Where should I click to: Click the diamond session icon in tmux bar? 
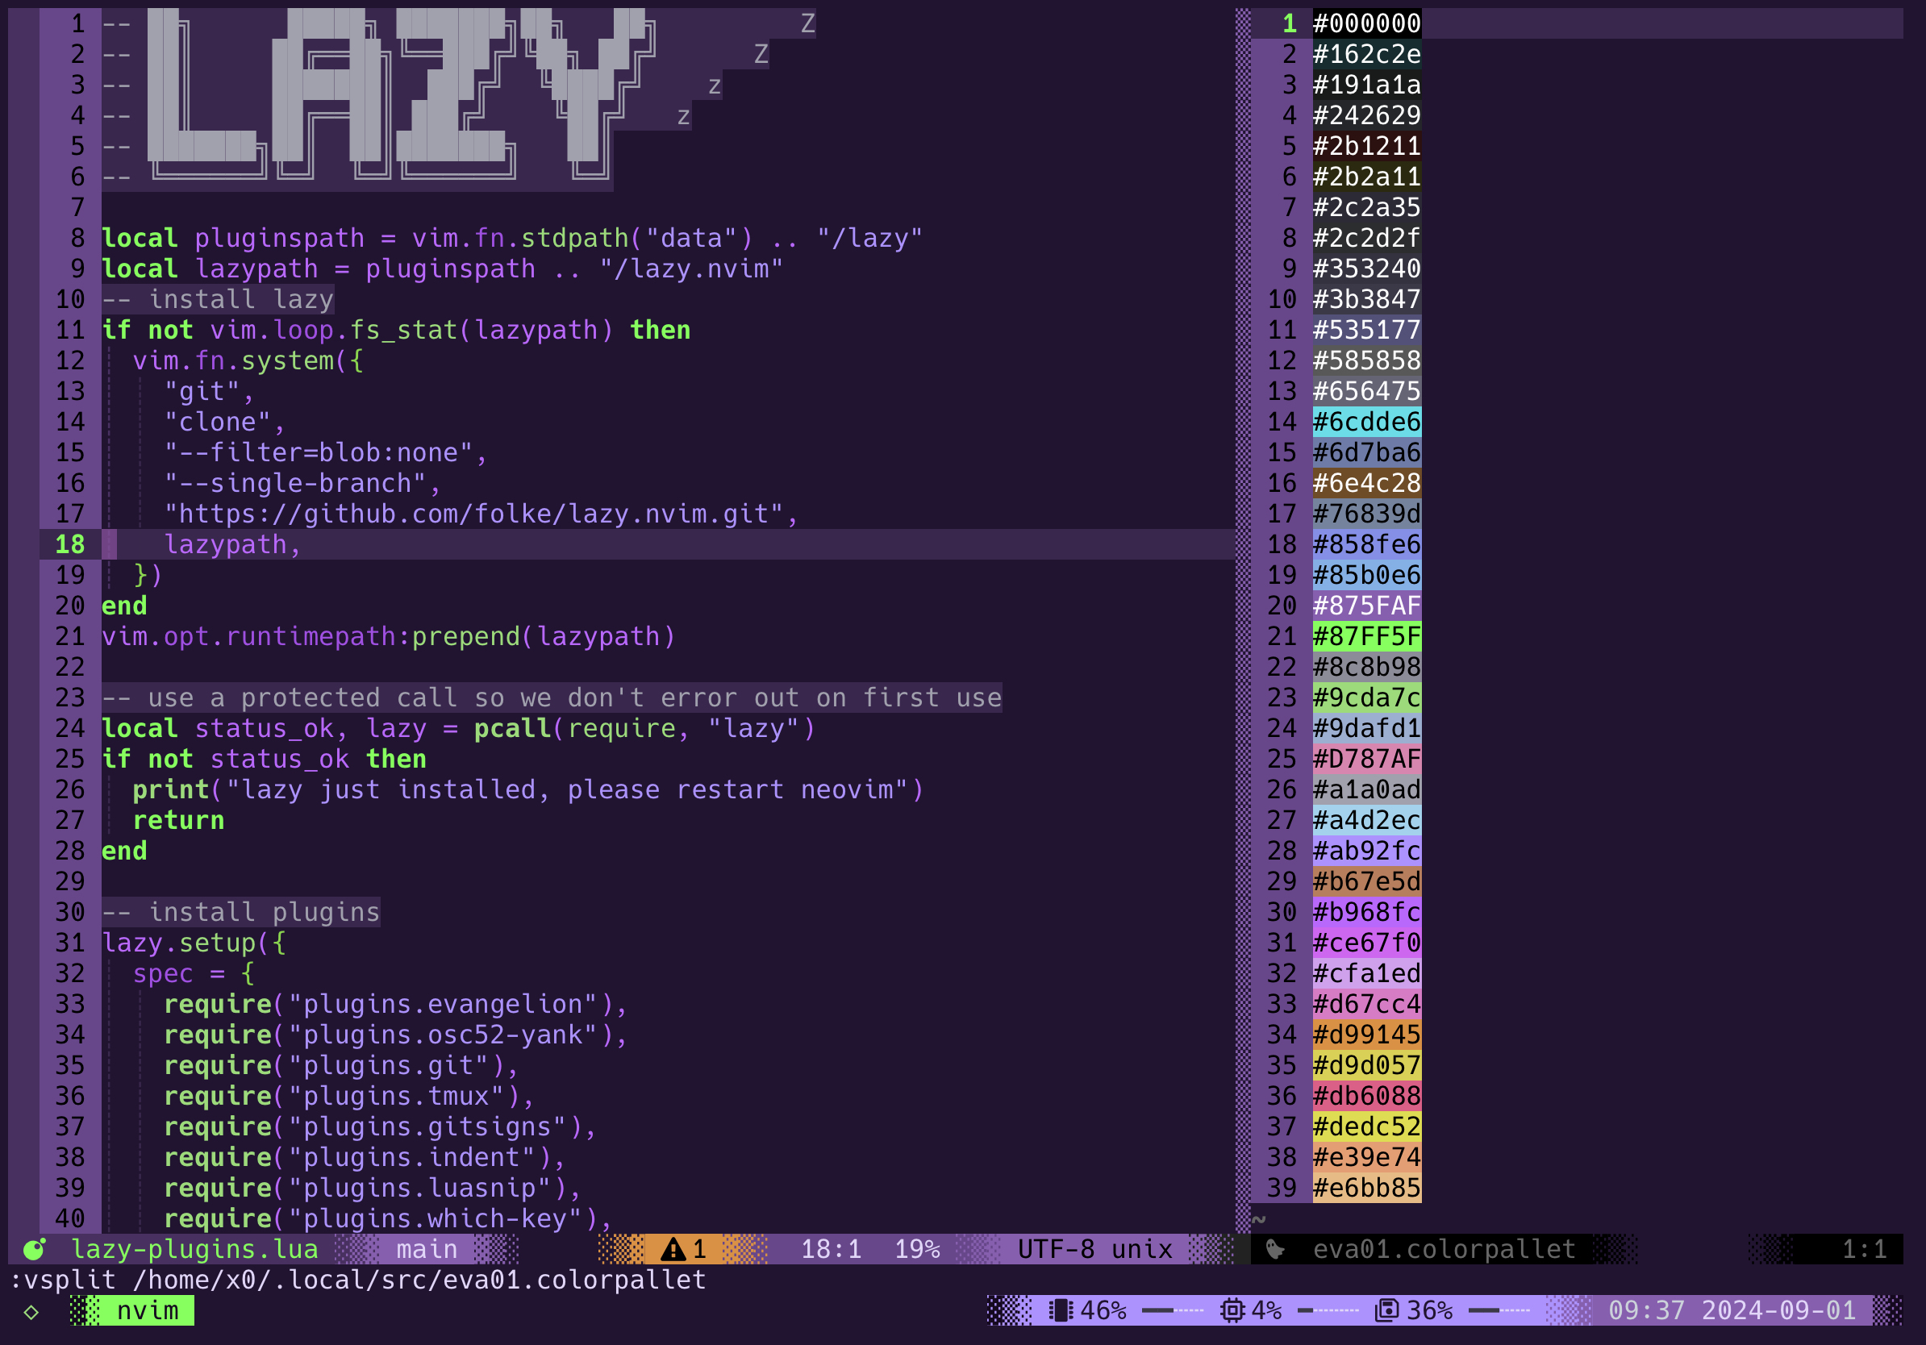point(31,1311)
